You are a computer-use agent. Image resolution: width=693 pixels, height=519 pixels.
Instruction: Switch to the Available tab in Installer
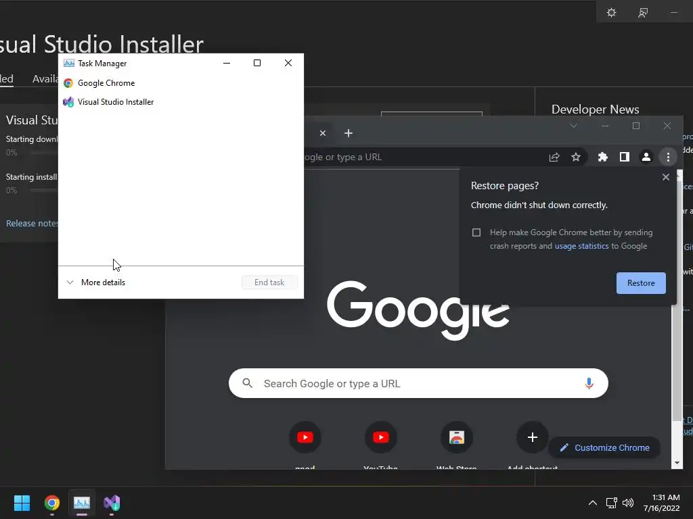45,79
